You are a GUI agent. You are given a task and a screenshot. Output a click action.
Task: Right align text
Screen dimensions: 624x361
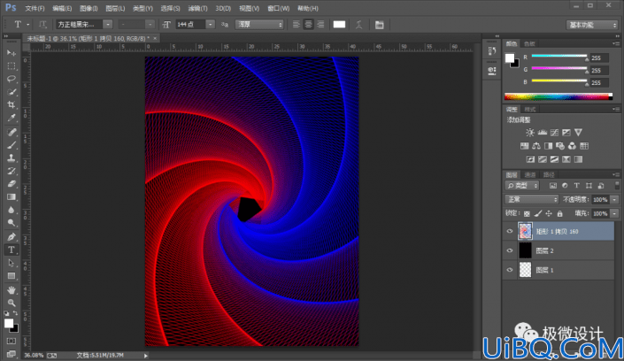pos(320,25)
